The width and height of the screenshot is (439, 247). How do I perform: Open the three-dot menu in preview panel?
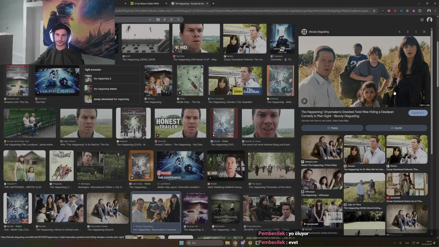coord(416,32)
